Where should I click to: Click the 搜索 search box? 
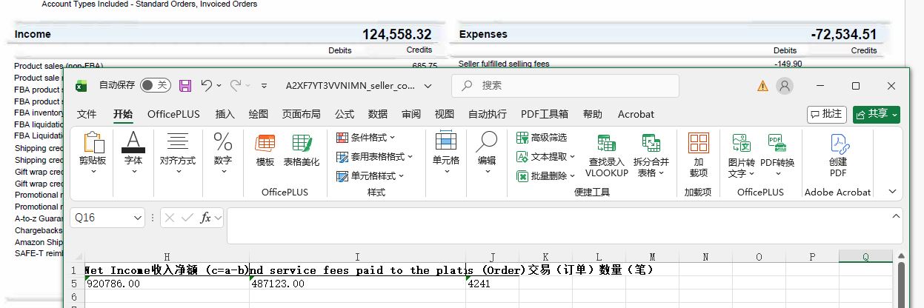coord(565,86)
